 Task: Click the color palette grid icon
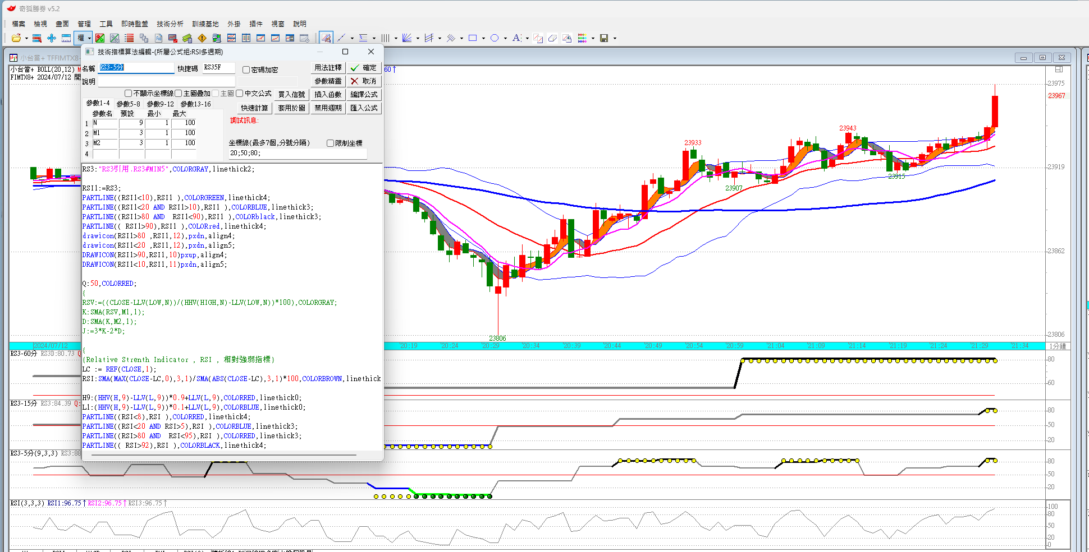point(582,38)
